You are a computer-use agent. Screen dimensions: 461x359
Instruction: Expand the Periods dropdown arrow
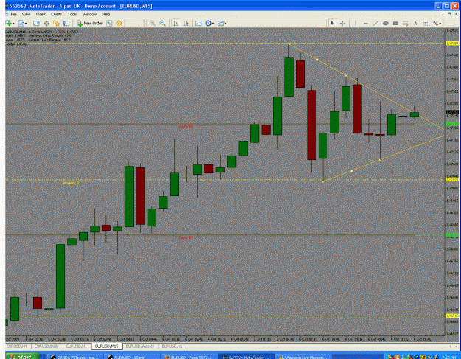tap(213, 23)
